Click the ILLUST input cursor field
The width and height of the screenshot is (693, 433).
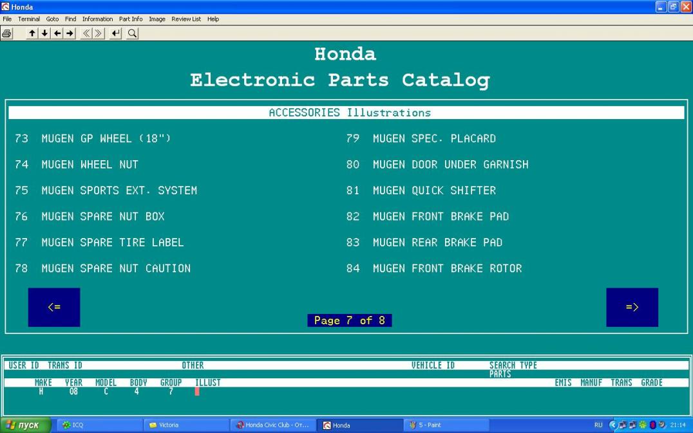pyautogui.click(x=197, y=391)
